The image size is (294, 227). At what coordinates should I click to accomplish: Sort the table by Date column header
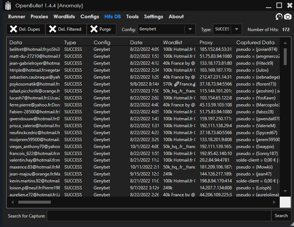click(136, 43)
